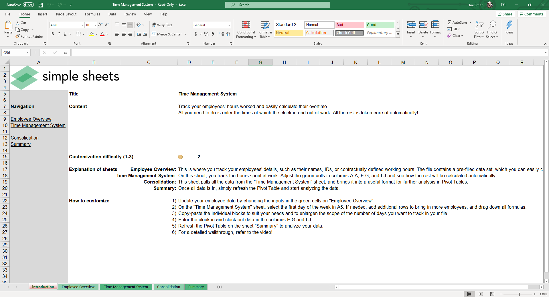This screenshot has height=297, width=549.
Task: Toggle Bold formatting
Action: coord(53,34)
